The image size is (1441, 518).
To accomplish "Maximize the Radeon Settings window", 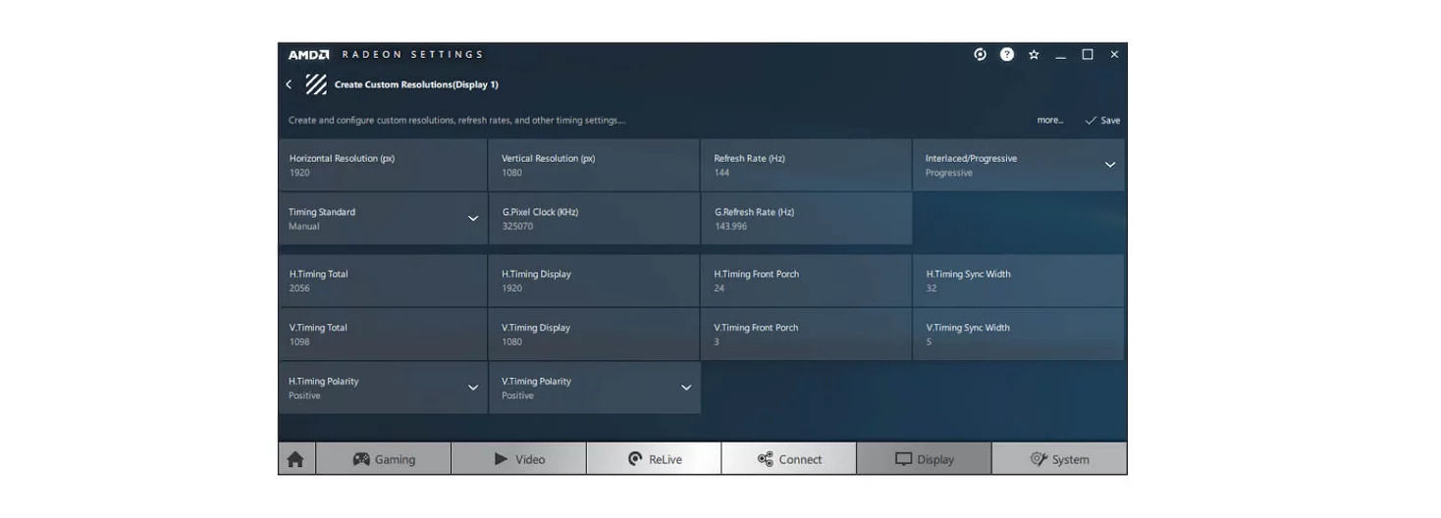I will pyautogui.click(x=1088, y=55).
